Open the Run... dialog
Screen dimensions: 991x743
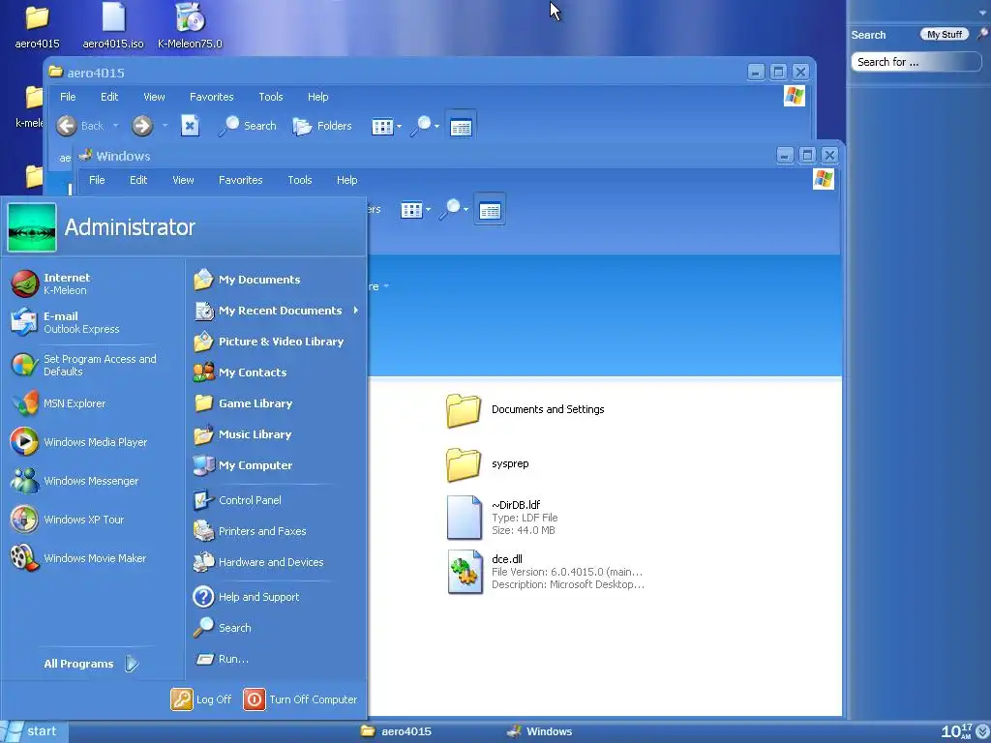pos(222,658)
